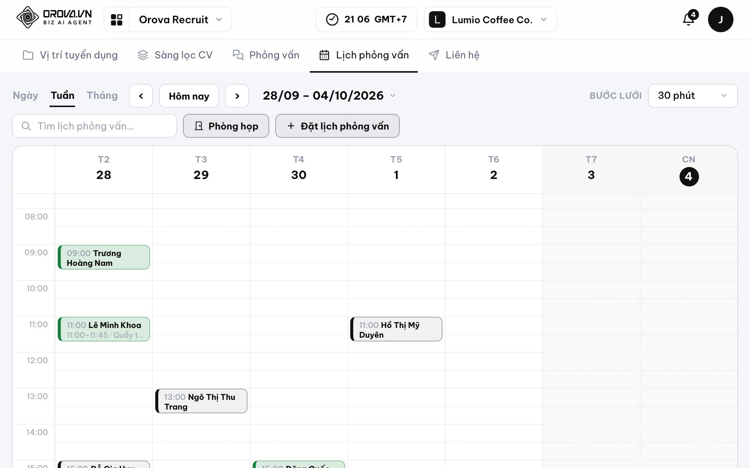This screenshot has height=468, width=750.
Task: Open the 13:00 Ngô Thị Thu Trang interview
Action: tap(201, 401)
